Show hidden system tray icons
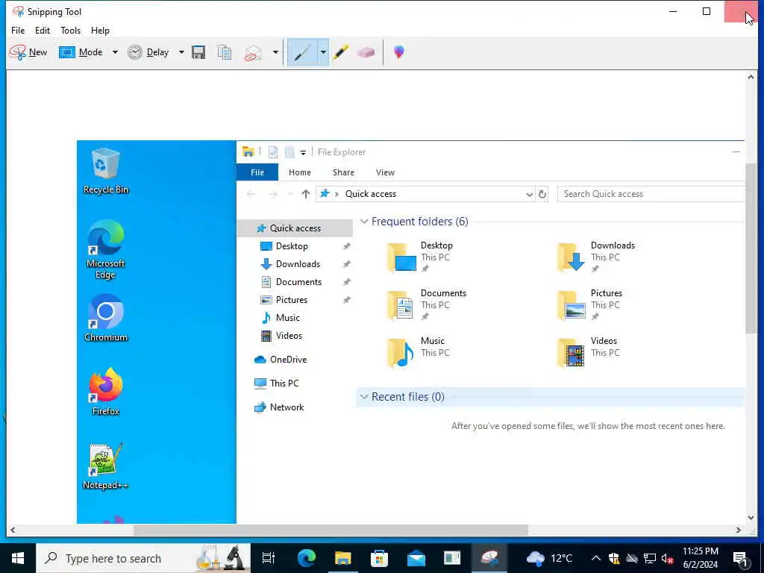Image resolution: width=764 pixels, height=573 pixels. (595, 558)
